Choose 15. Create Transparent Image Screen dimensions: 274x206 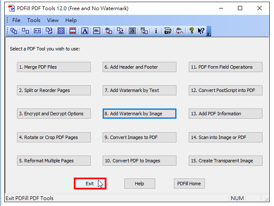[x=226, y=161]
